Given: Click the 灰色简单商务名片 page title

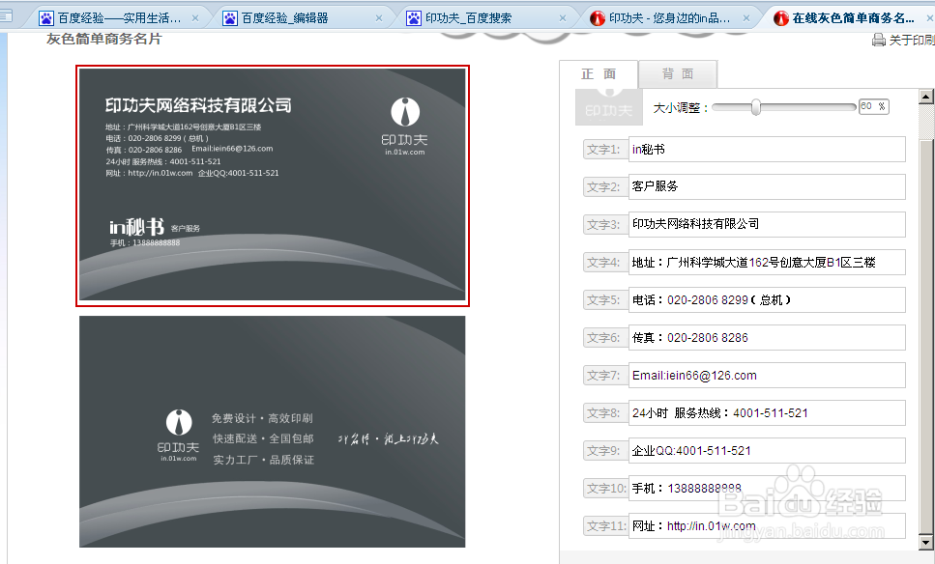Looking at the screenshot, I should [x=104, y=39].
